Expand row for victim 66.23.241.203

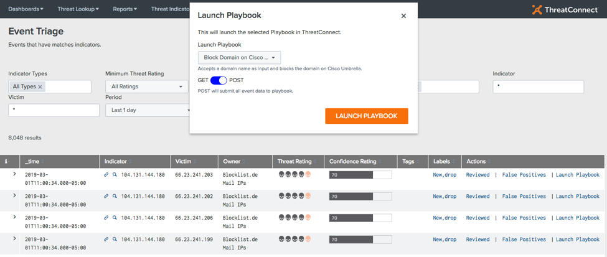click(14, 174)
